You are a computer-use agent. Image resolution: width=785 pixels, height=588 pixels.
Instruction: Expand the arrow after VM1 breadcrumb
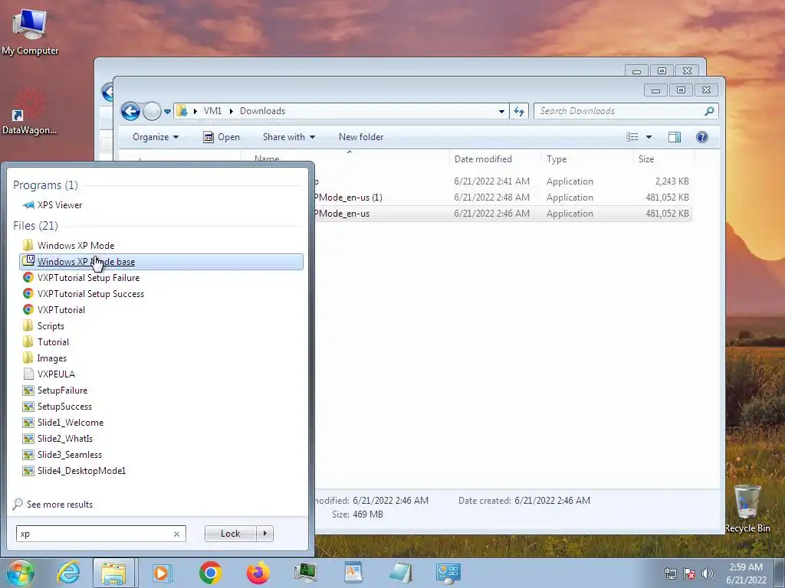(231, 111)
